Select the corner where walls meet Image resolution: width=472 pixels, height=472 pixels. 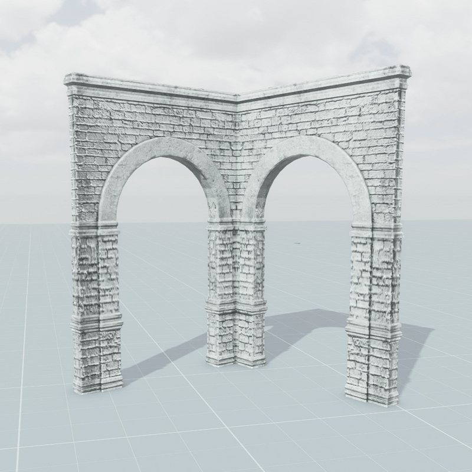236,147
